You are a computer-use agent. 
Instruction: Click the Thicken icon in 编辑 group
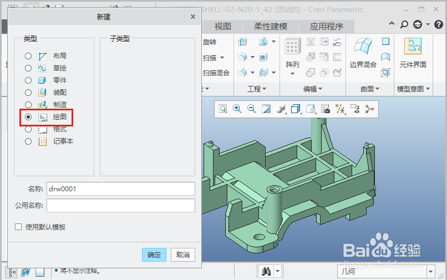337,57
